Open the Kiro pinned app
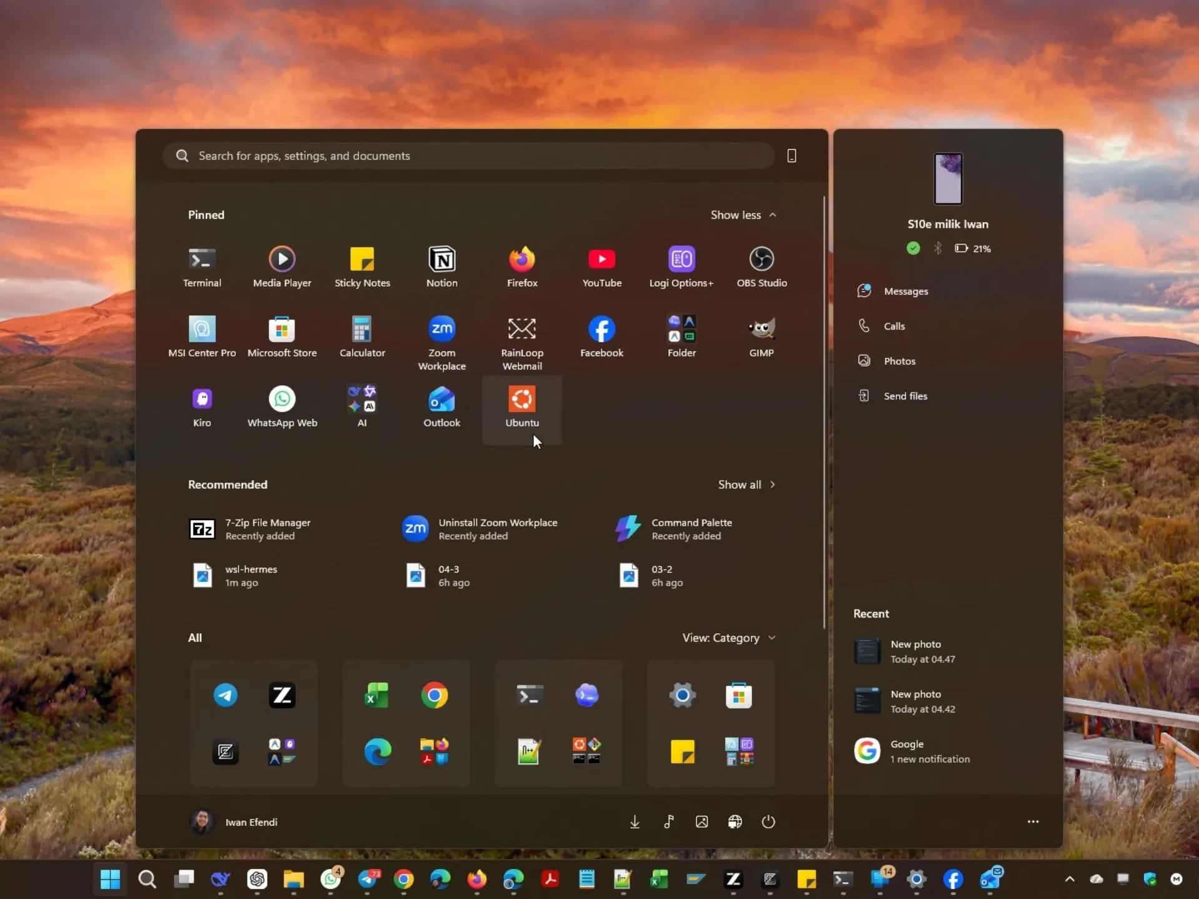1199x899 pixels. coord(202,407)
